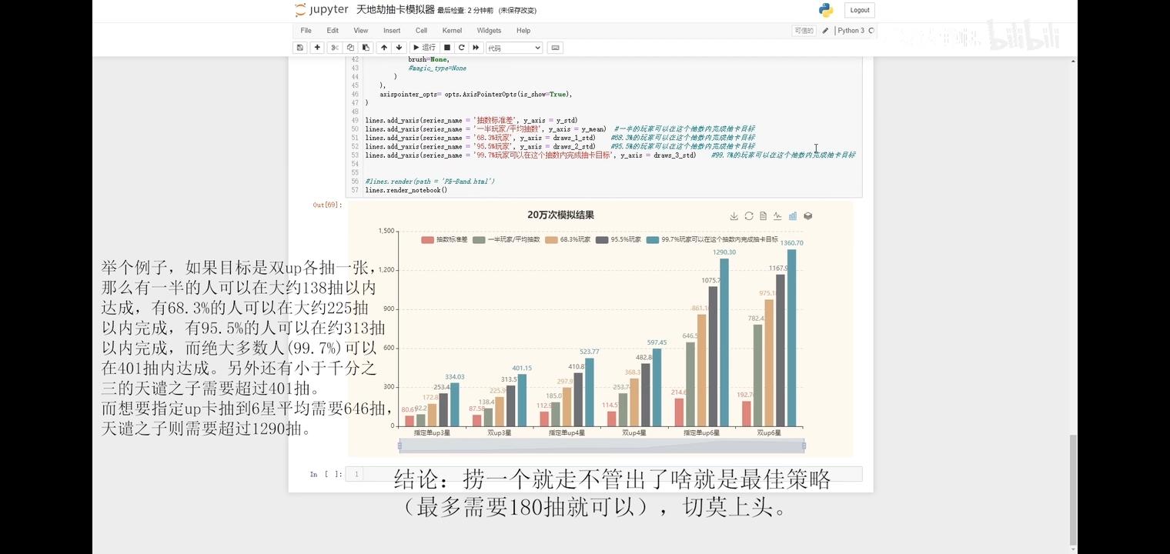Copy selected cells in the toolbar
The height and width of the screenshot is (554, 1170).
click(350, 48)
